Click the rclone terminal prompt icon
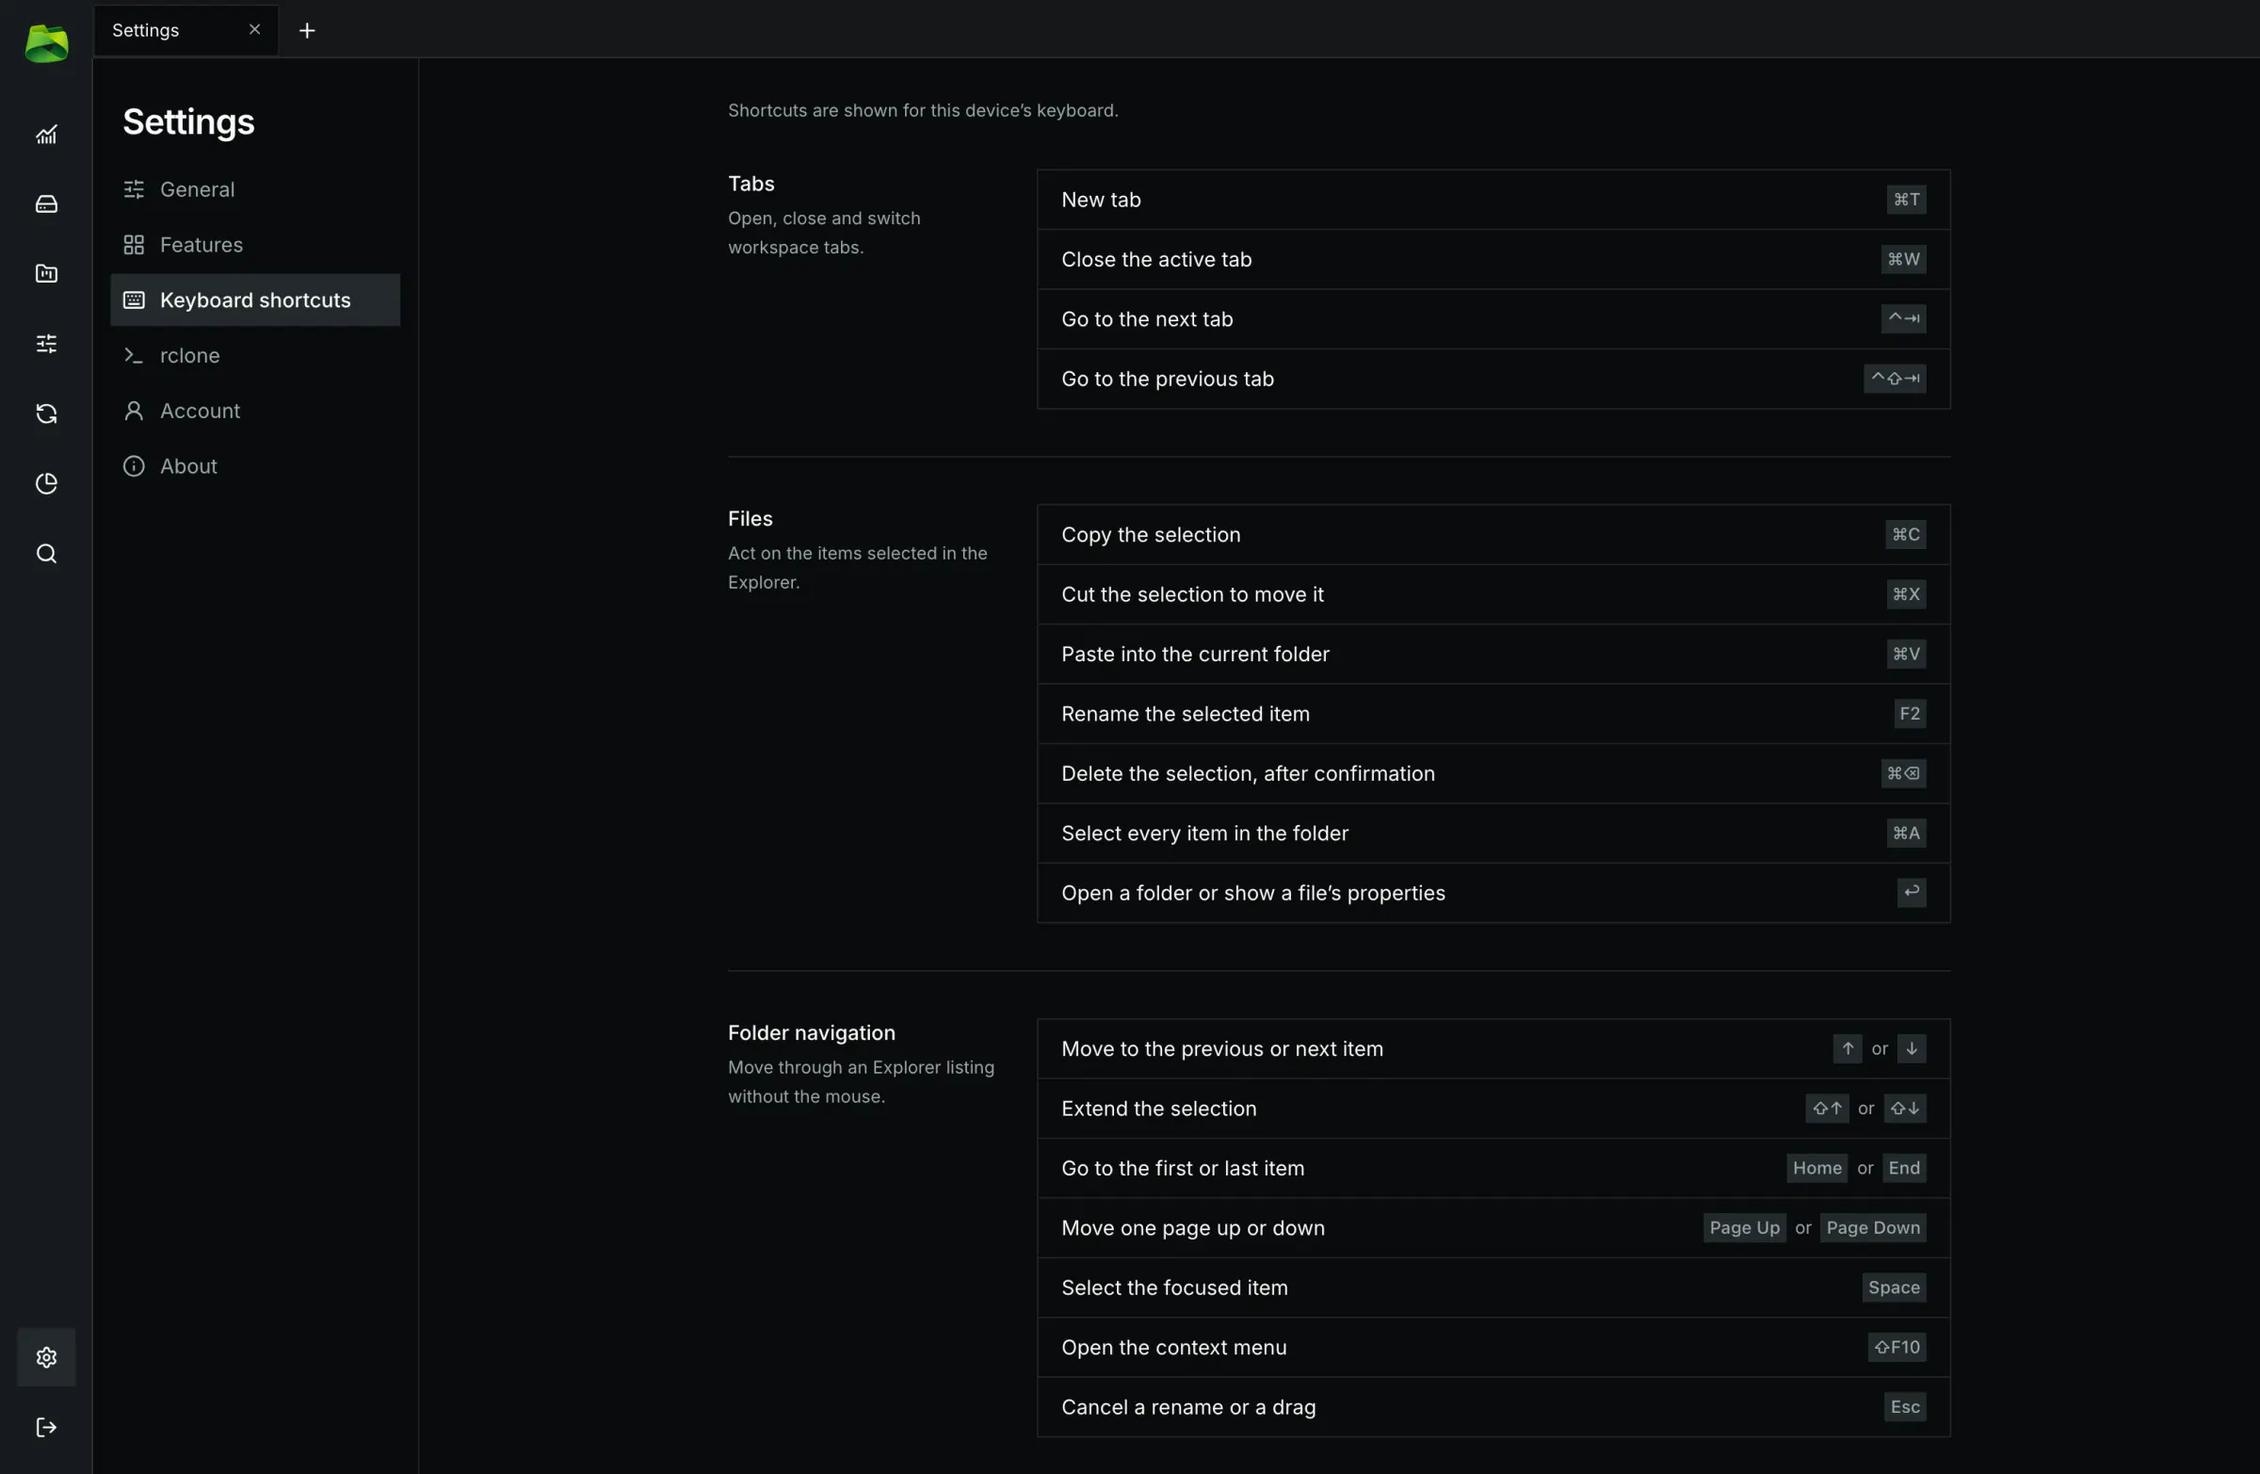 [x=134, y=355]
